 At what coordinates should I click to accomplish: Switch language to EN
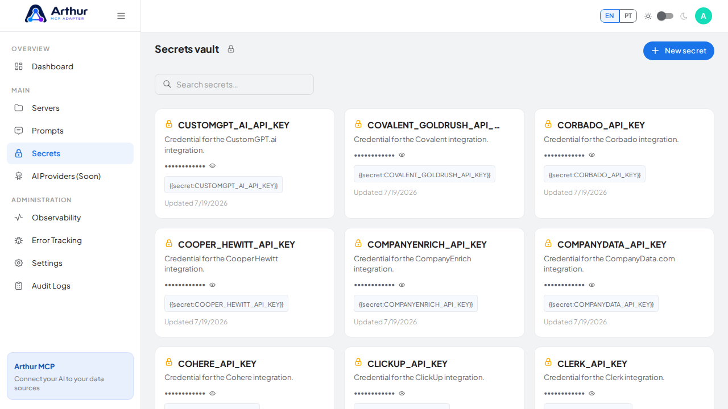[609, 16]
